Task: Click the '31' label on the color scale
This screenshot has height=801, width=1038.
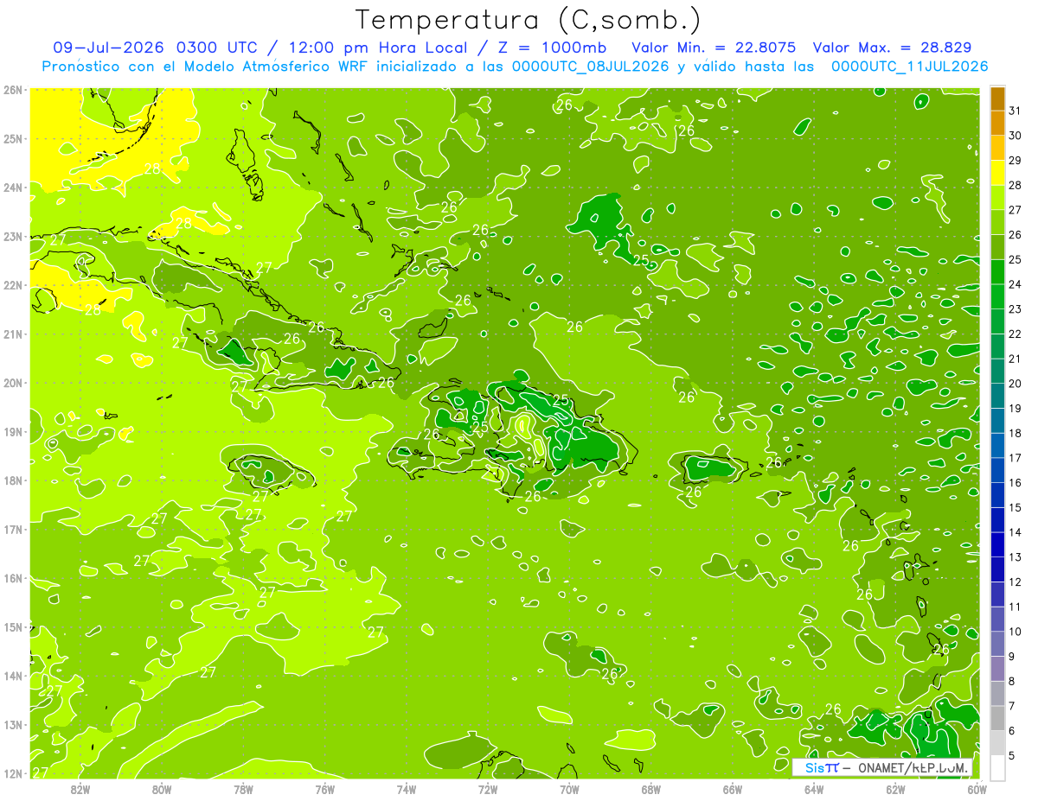Action: (1016, 111)
